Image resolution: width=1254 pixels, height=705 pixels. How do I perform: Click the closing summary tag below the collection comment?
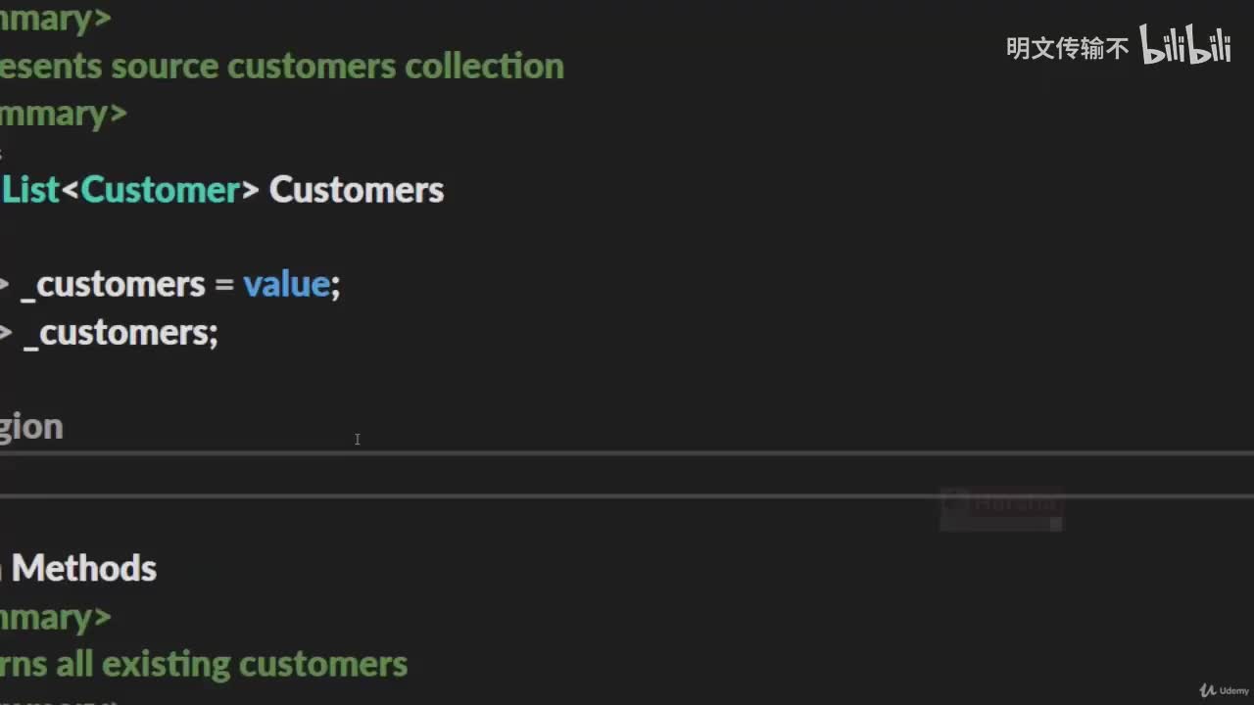click(x=61, y=114)
